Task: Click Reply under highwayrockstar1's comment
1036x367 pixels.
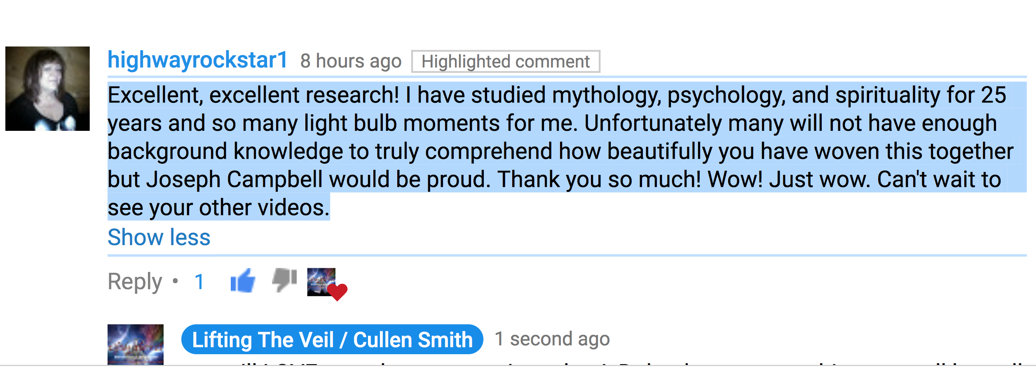Action: pyautogui.click(x=135, y=281)
